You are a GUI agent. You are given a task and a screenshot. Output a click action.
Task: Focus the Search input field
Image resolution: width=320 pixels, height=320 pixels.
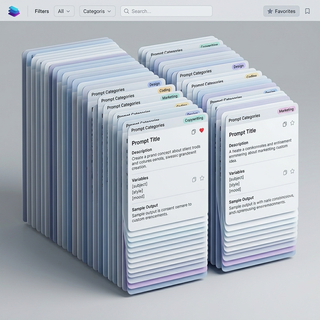pyautogui.click(x=166, y=11)
